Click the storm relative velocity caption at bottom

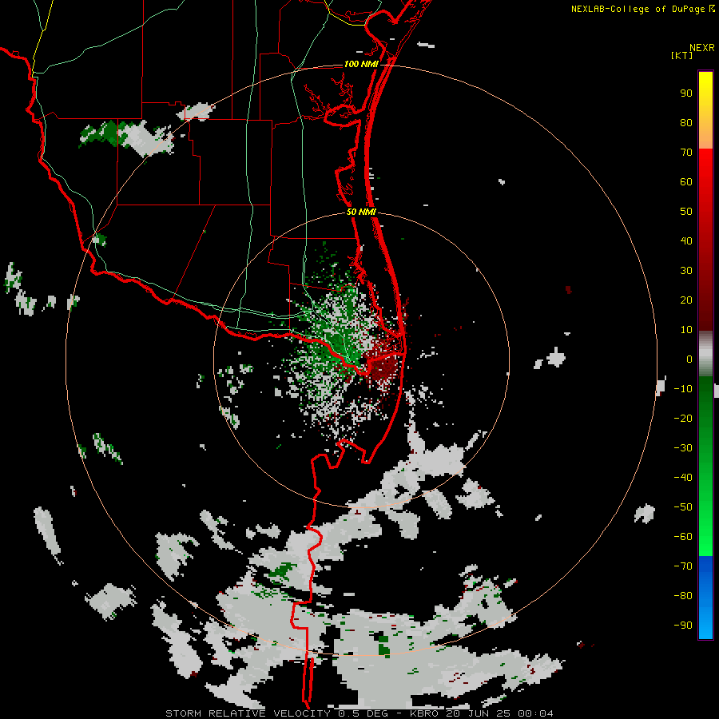pos(359,713)
